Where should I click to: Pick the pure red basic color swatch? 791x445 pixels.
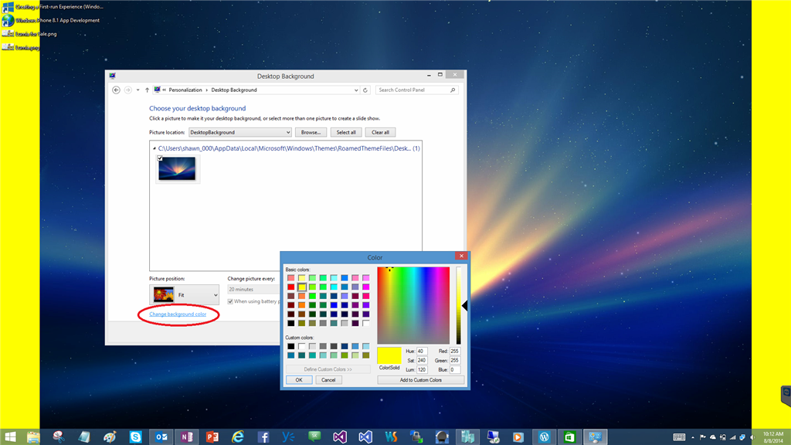tap(291, 287)
